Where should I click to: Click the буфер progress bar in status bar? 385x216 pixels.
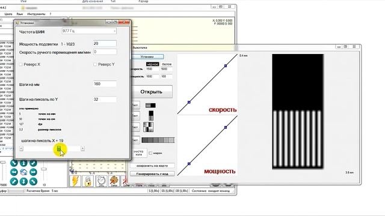point(16,191)
